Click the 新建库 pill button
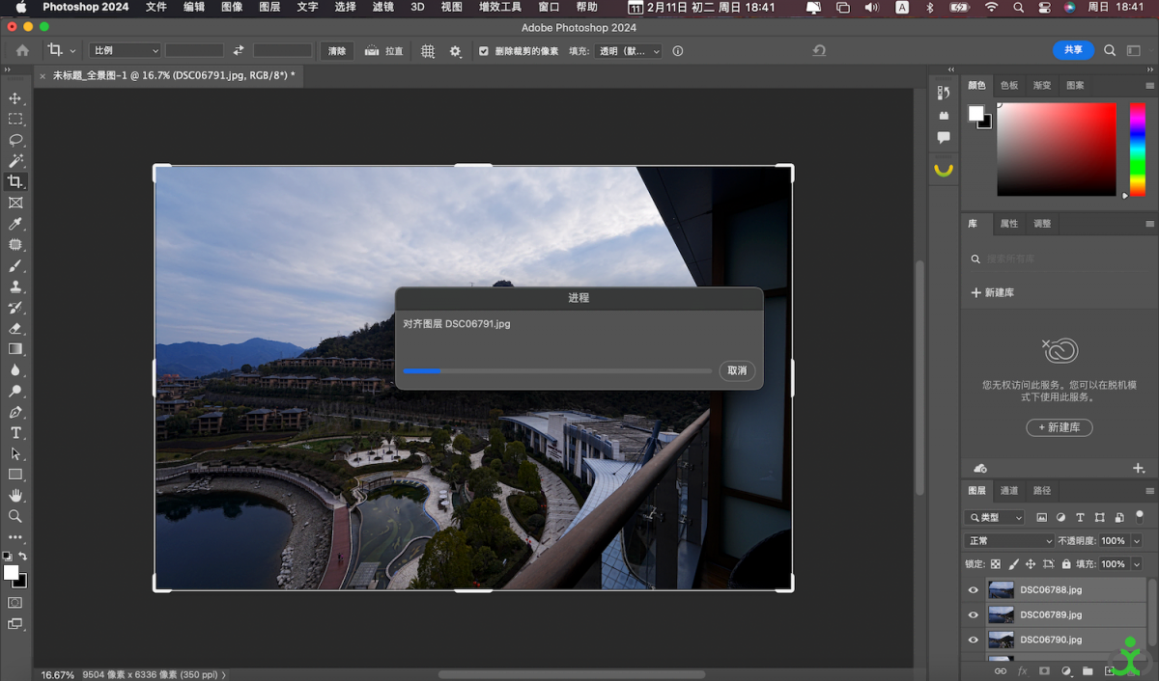1159x681 pixels. point(1060,427)
